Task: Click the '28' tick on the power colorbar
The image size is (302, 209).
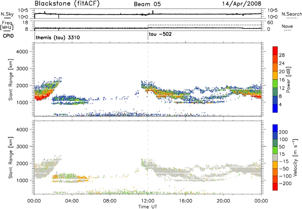Action: coord(282,55)
